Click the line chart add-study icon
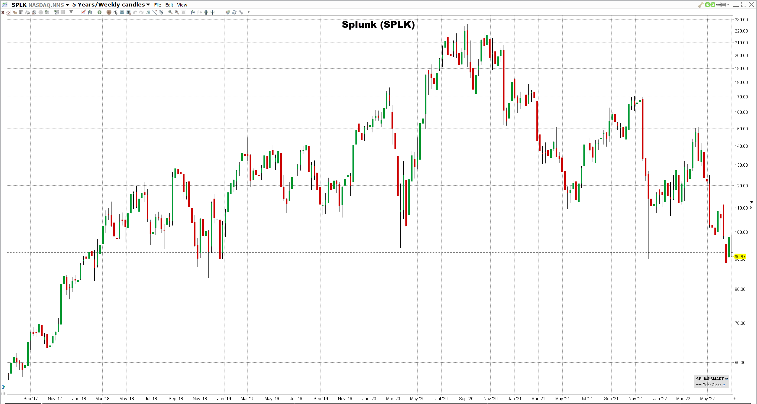The width and height of the screenshot is (757, 404). 56,12
